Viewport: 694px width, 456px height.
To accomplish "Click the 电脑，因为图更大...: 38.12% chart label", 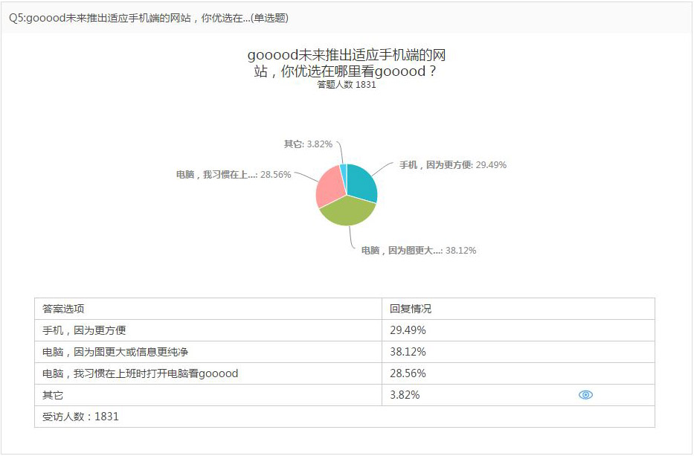I will point(419,251).
